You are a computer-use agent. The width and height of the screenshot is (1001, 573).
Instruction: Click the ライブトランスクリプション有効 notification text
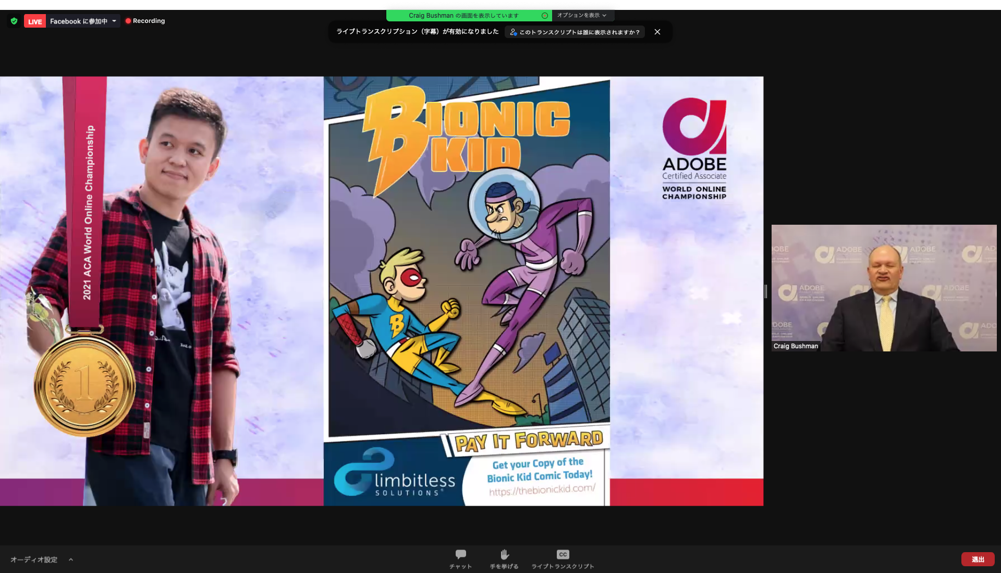[x=418, y=32]
